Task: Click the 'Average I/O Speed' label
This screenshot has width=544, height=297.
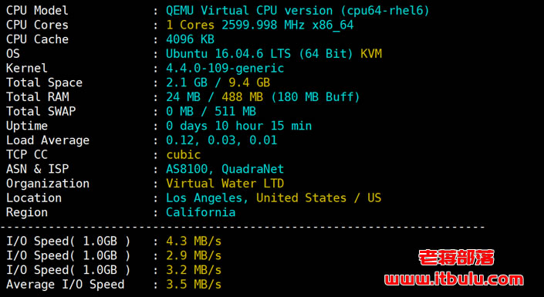Action: tap(65, 285)
